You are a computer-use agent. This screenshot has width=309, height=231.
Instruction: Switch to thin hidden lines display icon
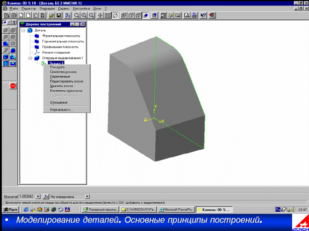tap(138, 15)
